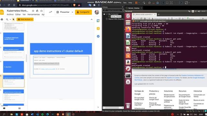Screen dimensions: 207x116
Task: Open the Creative Commons Attribution 4.0 link
Action: click(x=192, y=75)
